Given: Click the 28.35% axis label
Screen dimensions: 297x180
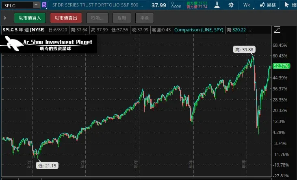Looking at the screenshot, I should pos(280,100).
